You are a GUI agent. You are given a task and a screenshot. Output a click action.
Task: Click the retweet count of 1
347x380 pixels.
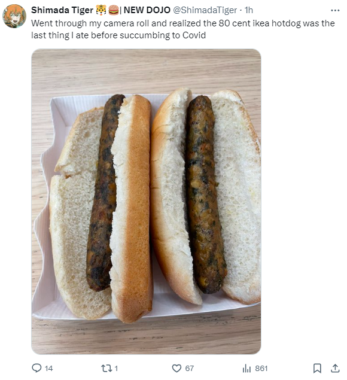point(116,369)
